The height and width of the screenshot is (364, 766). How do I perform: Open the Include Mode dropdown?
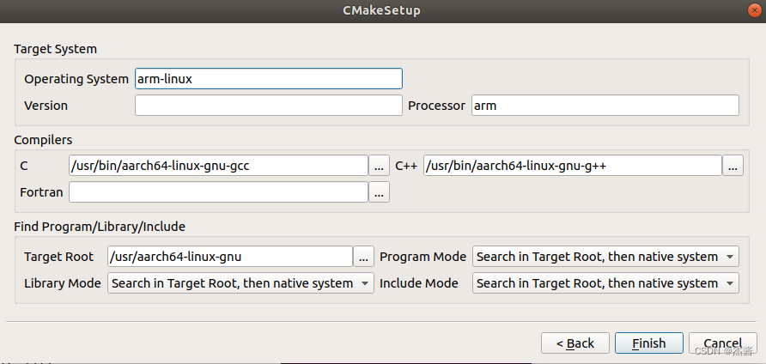point(605,283)
